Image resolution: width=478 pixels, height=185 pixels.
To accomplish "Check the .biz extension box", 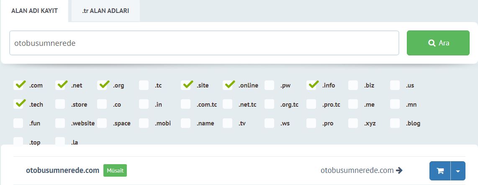I will click(353, 85).
